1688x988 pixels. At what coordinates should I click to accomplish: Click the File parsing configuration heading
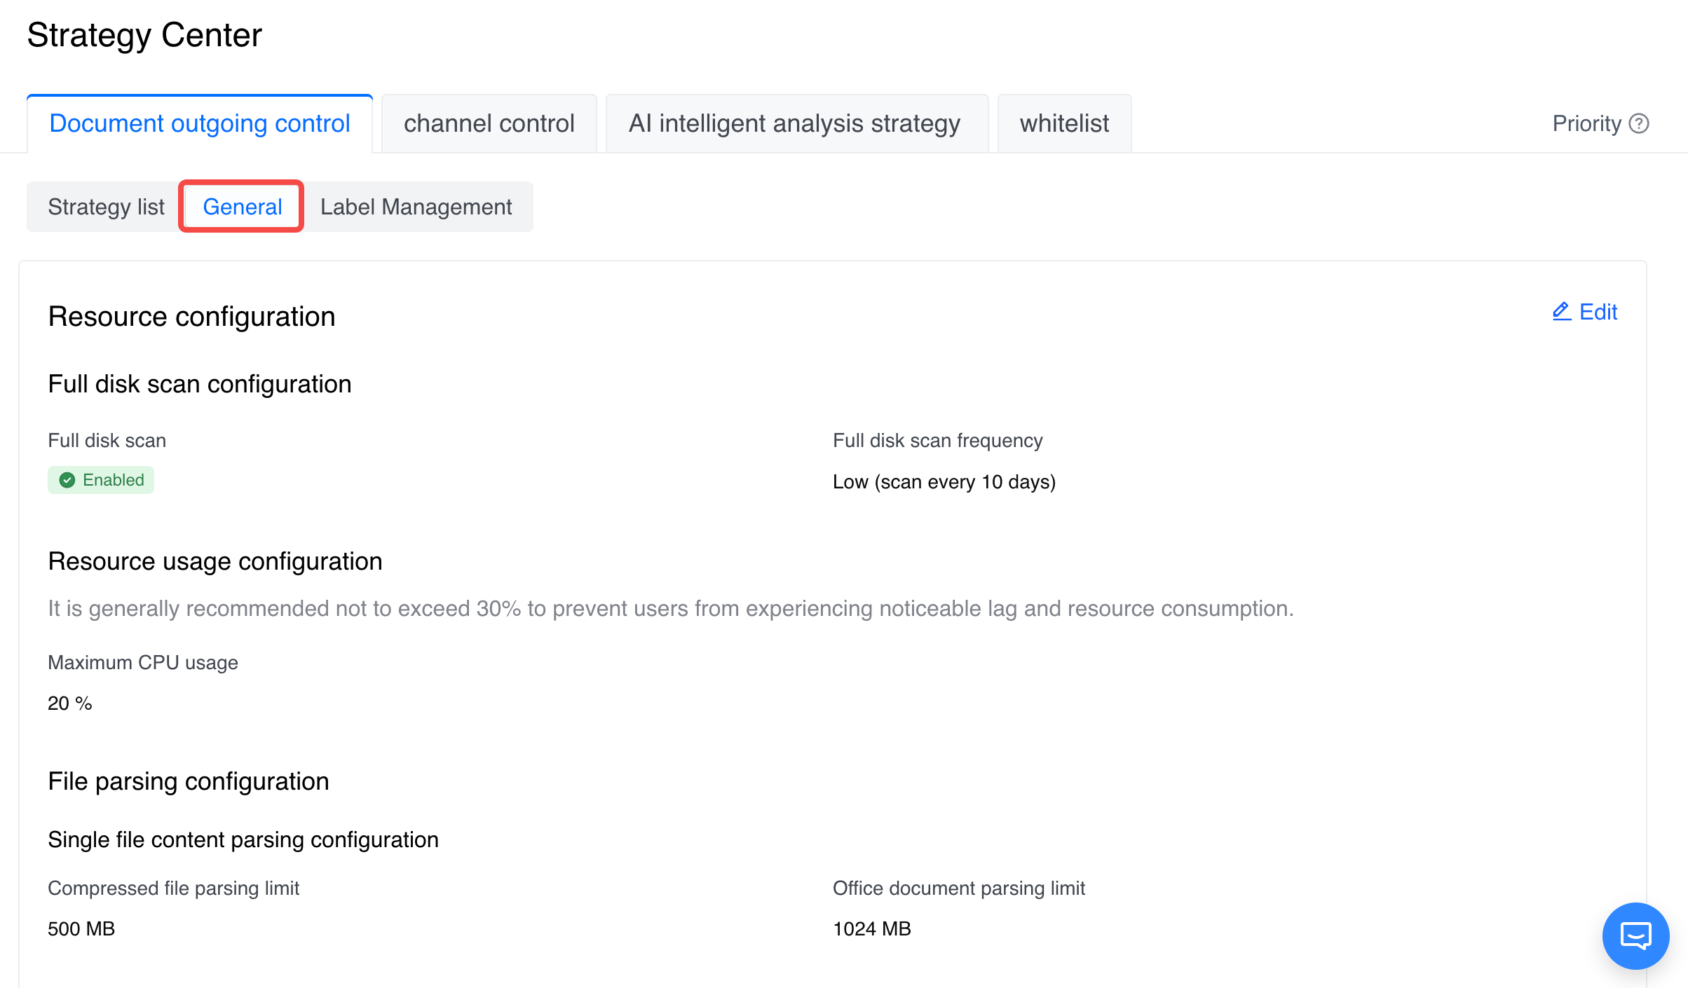click(188, 781)
